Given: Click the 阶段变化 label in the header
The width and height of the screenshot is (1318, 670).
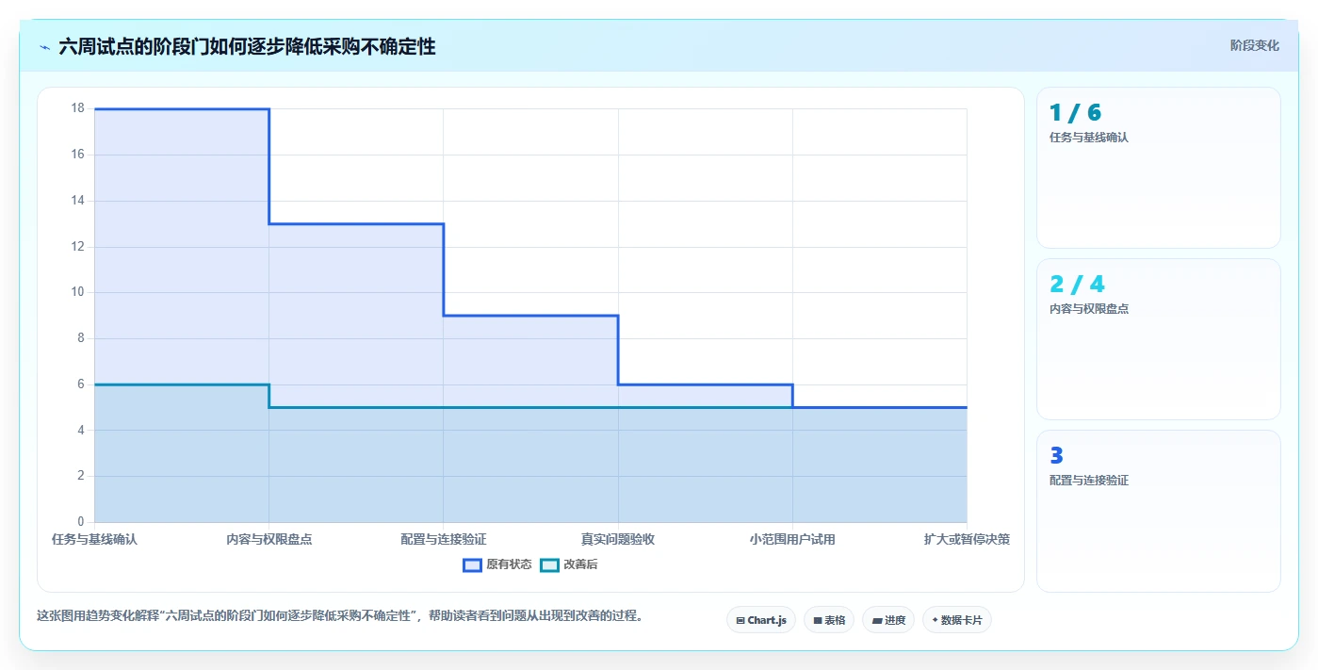Looking at the screenshot, I should point(1254,45).
